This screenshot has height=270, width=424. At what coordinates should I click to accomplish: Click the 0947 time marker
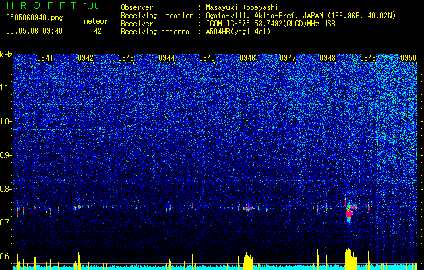pyautogui.click(x=288, y=58)
